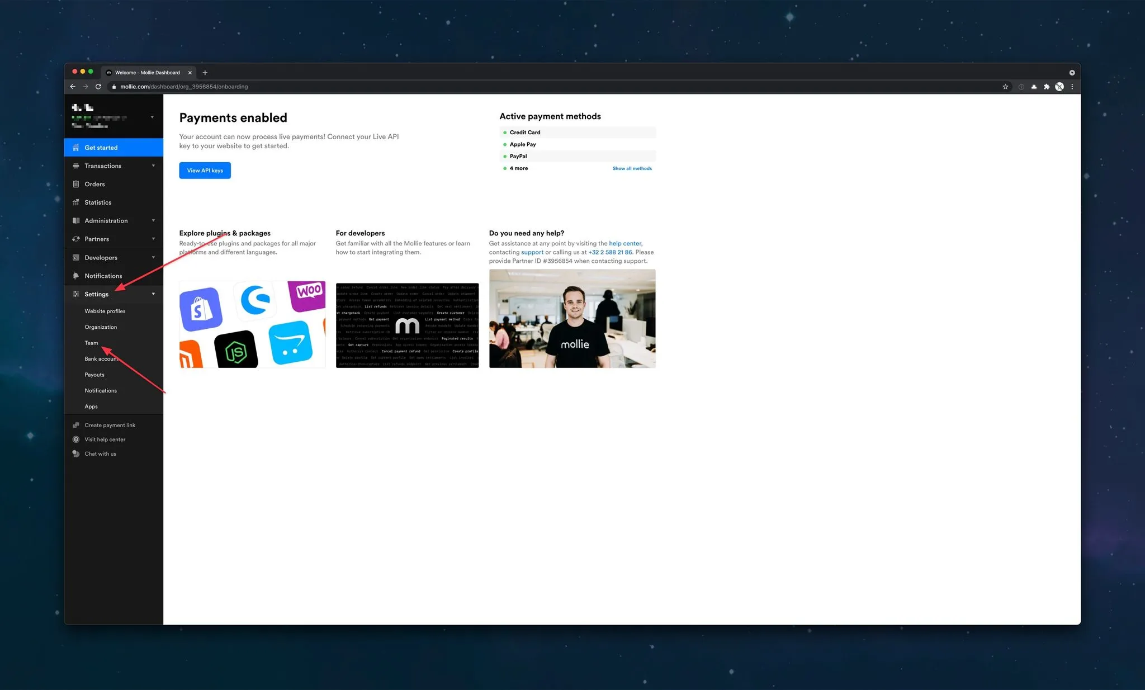
Task: Bookmark this page with the star icon
Action: coord(1005,87)
